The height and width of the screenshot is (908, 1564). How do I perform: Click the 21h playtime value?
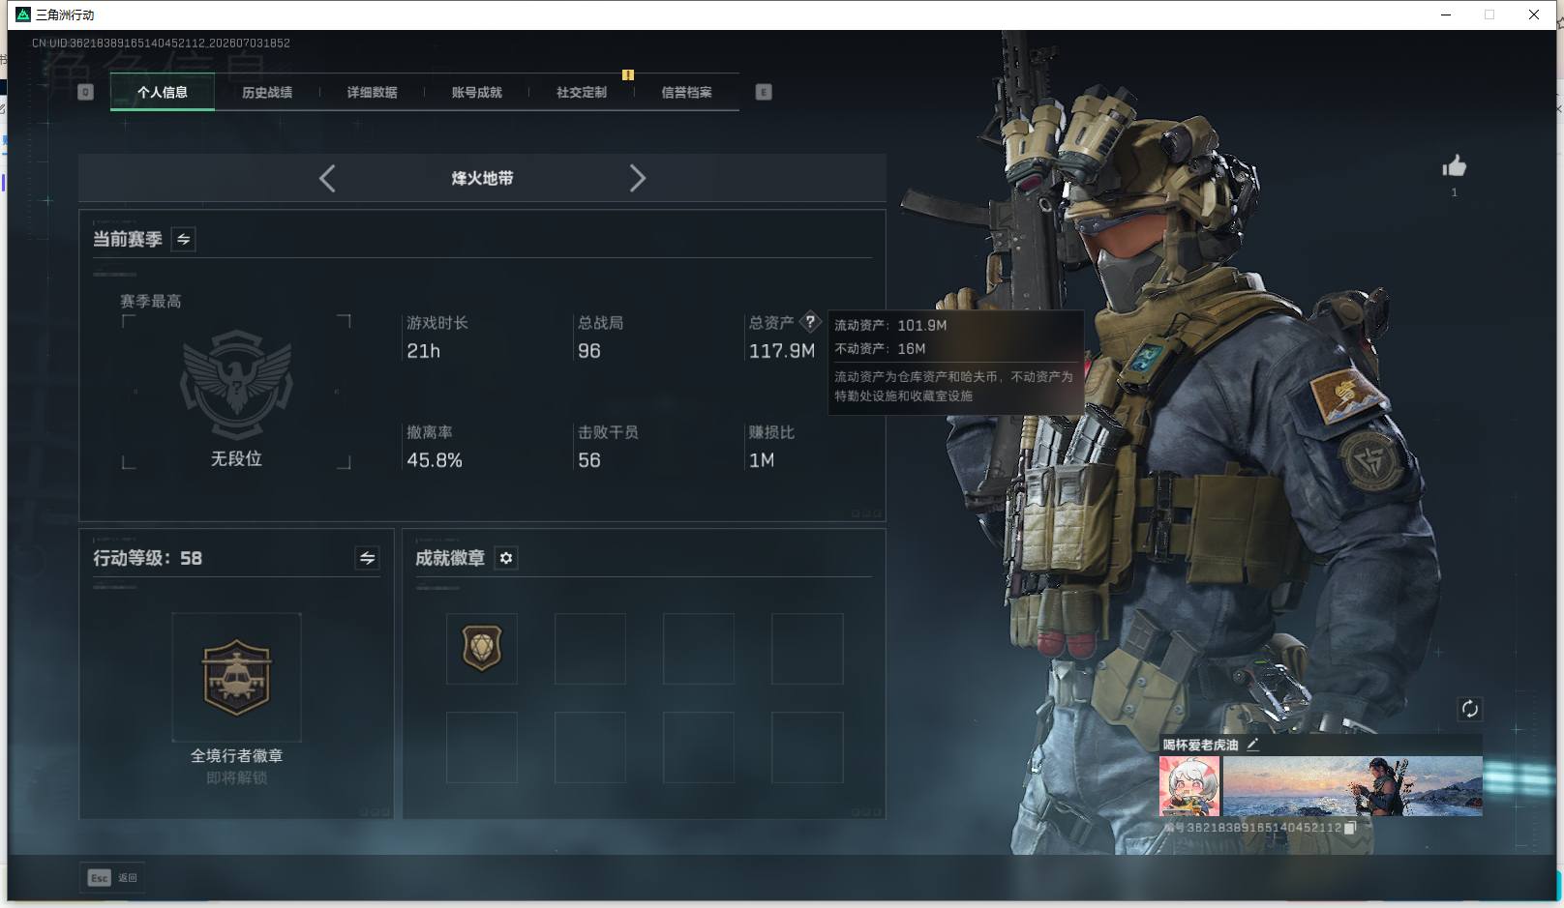(x=423, y=351)
